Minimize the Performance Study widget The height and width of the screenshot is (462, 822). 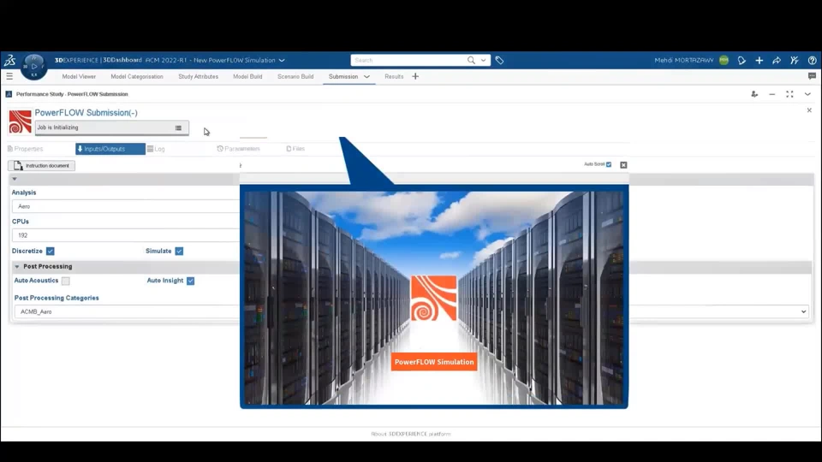(x=772, y=94)
